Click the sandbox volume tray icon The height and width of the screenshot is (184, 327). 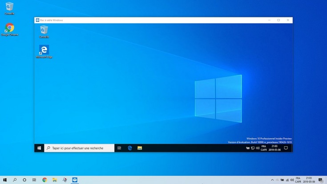[258, 148]
